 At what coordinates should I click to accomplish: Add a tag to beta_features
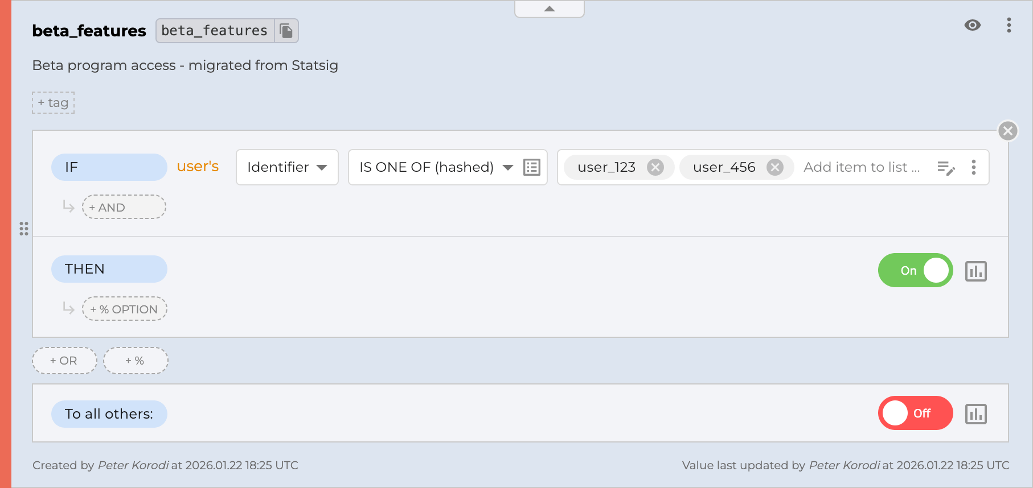(x=52, y=102)
